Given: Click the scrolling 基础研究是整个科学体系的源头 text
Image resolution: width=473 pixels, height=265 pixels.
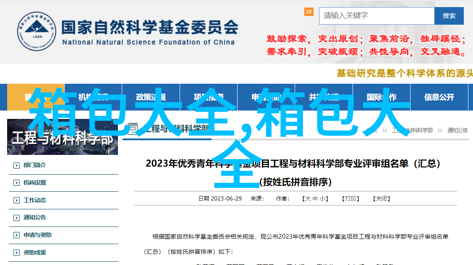Looking at the screenshot, I should (405, 73).
